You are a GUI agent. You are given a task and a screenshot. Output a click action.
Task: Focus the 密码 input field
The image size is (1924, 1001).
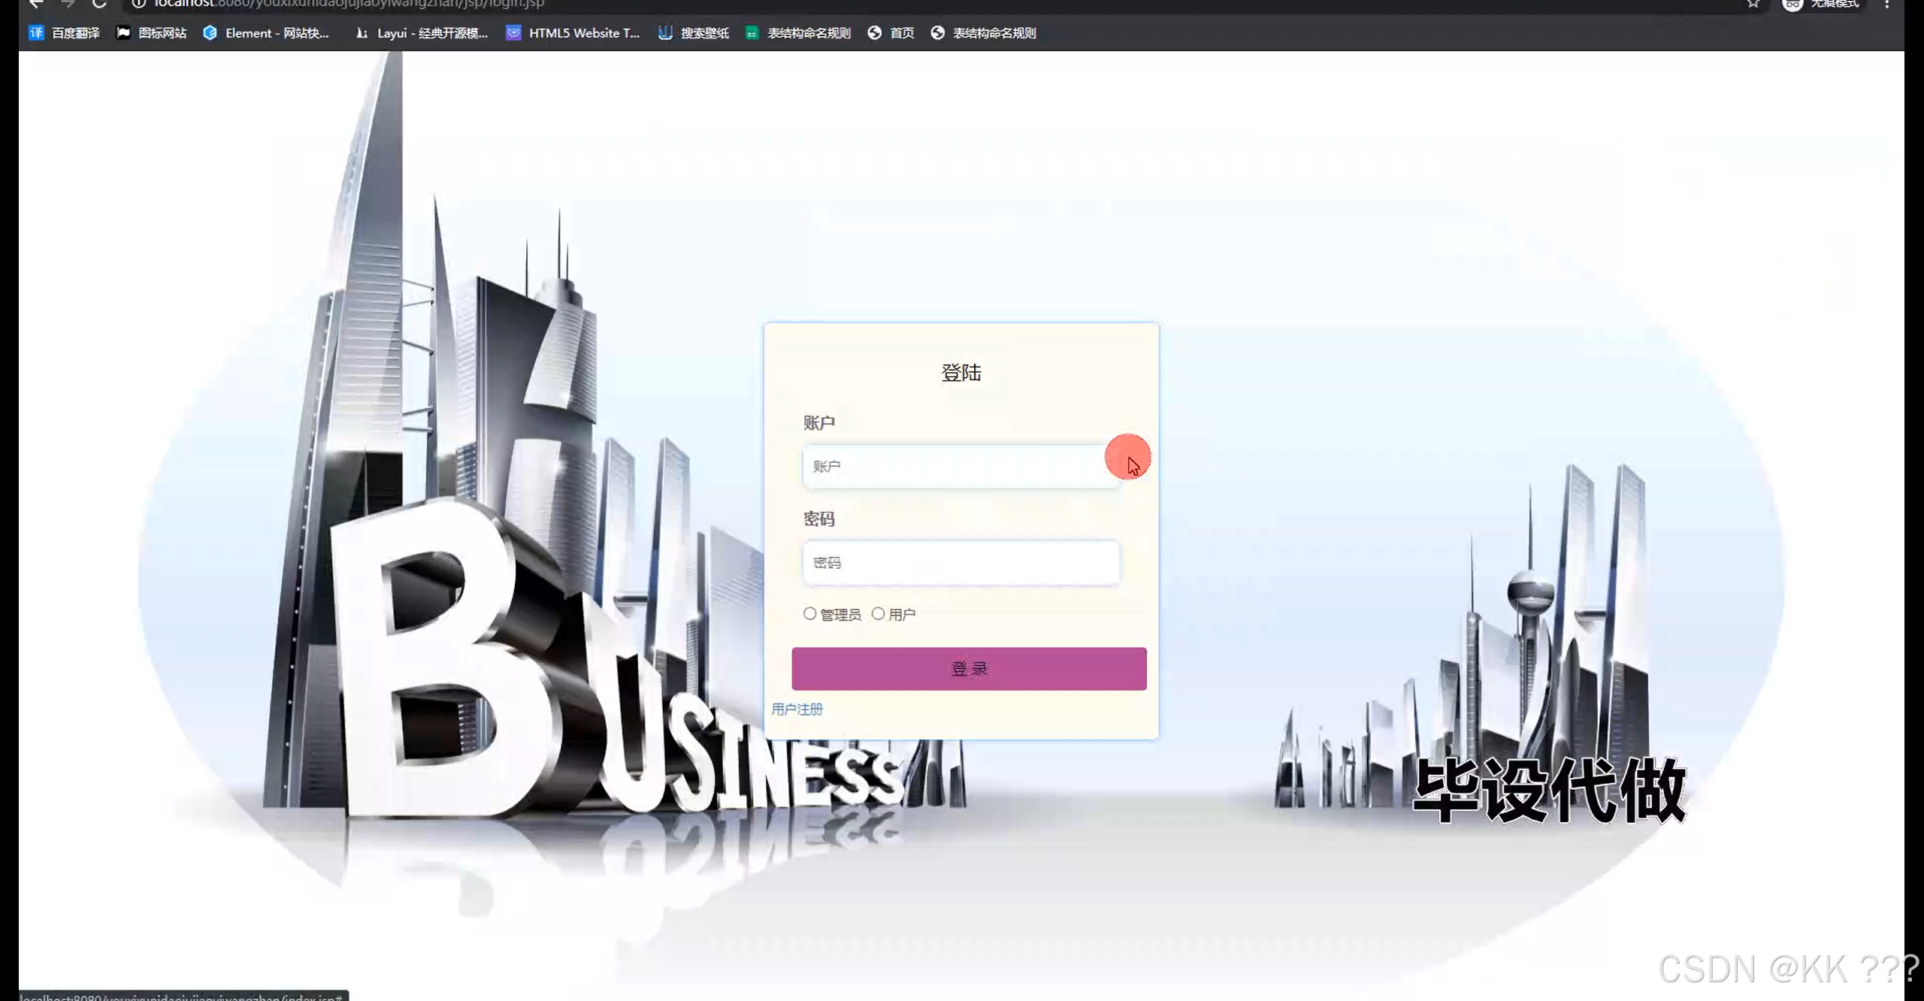click(960, 563)
